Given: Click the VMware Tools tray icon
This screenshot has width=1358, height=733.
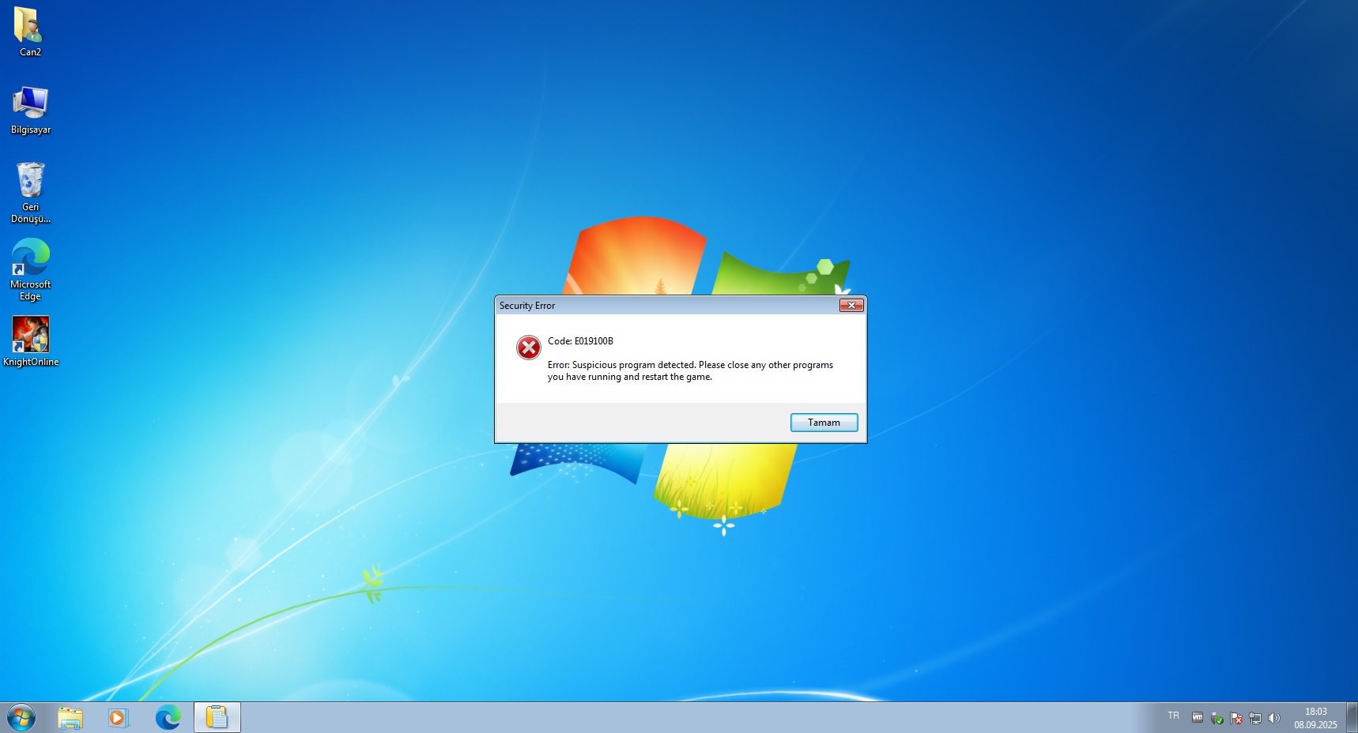Looking at the screenshot, I should pos(1198,718).
